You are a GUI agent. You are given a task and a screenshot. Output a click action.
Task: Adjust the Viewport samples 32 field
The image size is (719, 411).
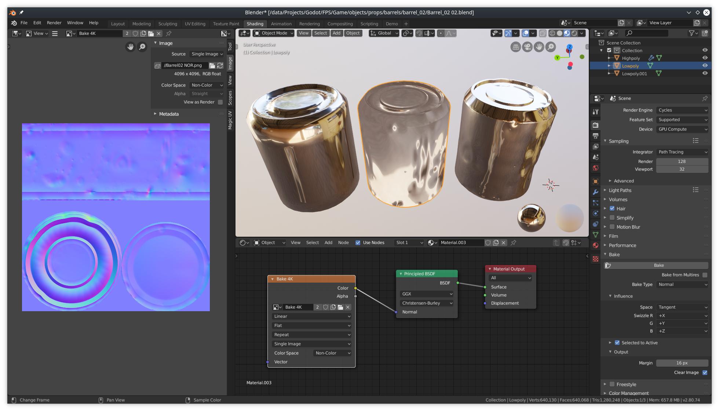point(682,169)
